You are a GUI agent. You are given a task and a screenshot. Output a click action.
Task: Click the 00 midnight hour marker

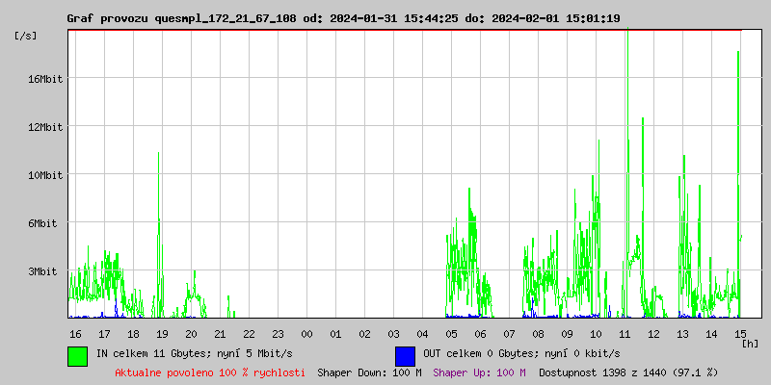coord(306,333)
